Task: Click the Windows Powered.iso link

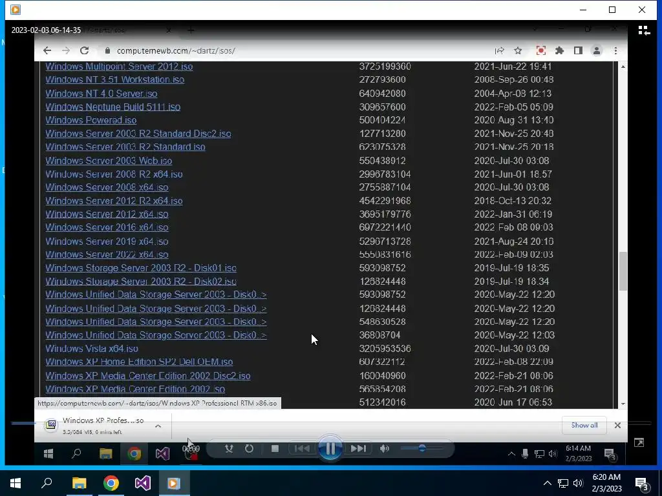Action: (x=91, y=119)
